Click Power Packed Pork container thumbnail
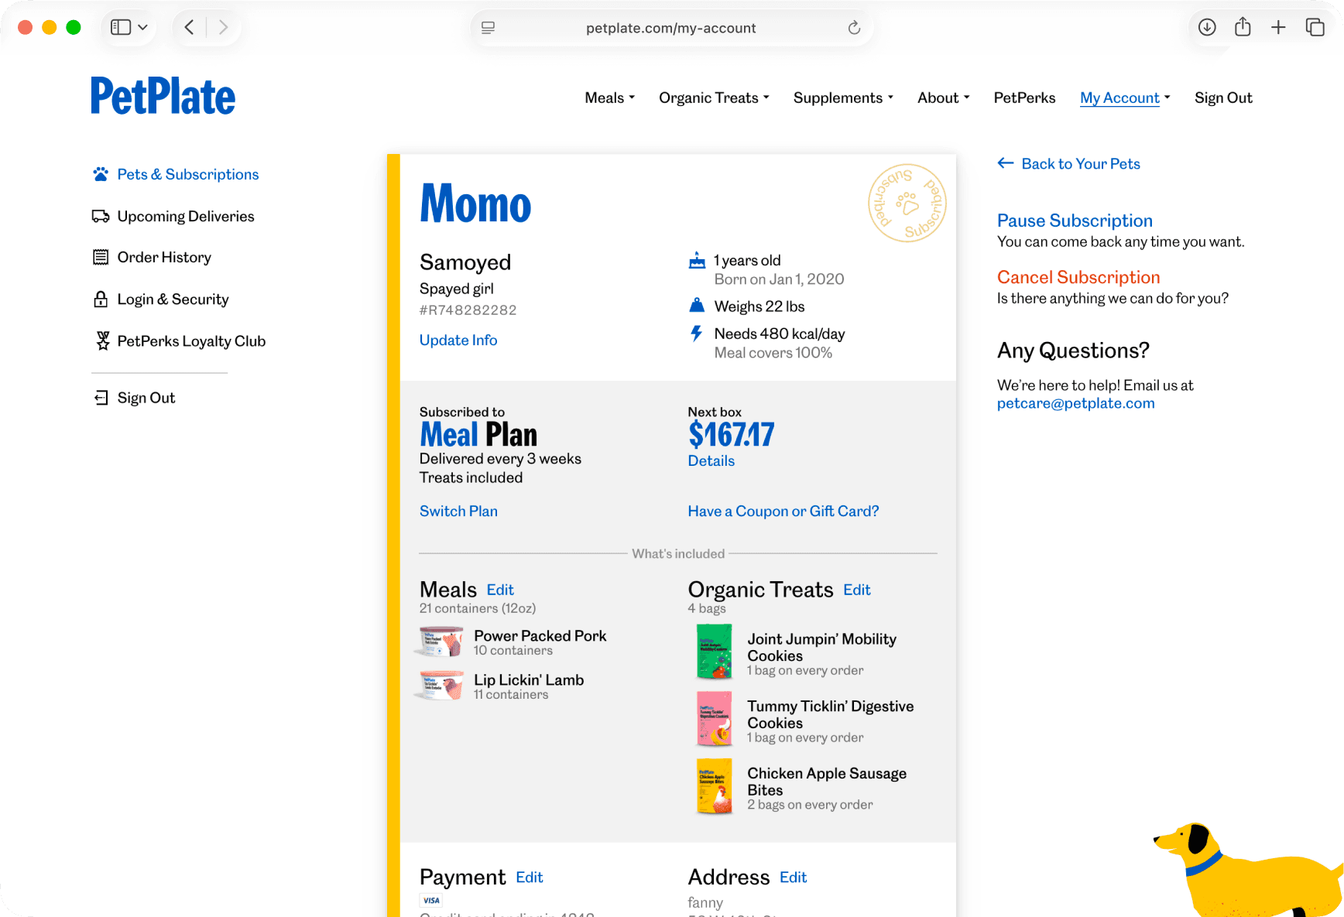This screenshot has height=917, width=1344. 441,642
